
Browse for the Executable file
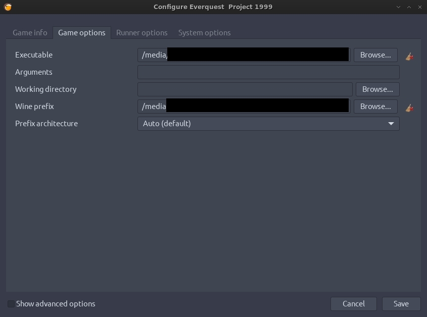click(x=375, y=55)
